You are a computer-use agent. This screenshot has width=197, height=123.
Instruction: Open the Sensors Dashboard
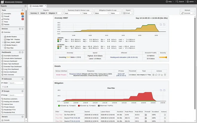click(x=10, y=61)
